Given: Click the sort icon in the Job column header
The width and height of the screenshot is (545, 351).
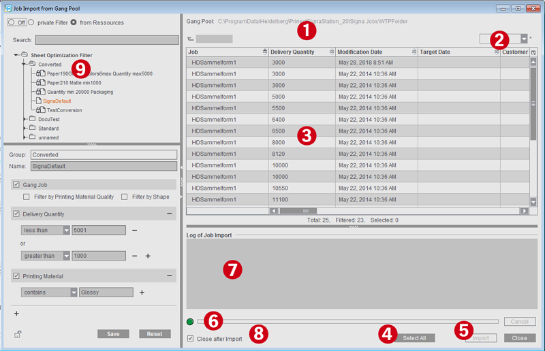Looking at the screenshot, I should tap(264, 52).
